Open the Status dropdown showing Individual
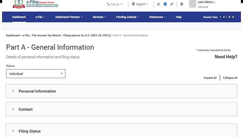The width and height of the screenshot is (243, 137). [x=36, y=74]
